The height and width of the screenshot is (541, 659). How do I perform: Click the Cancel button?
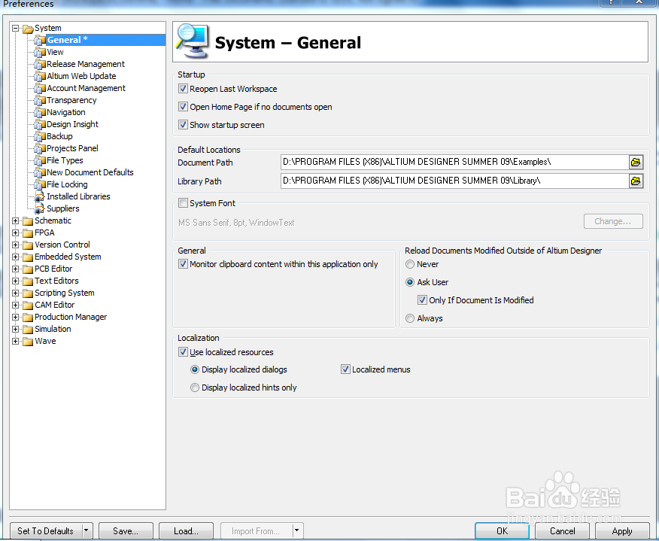pos(562,531)
